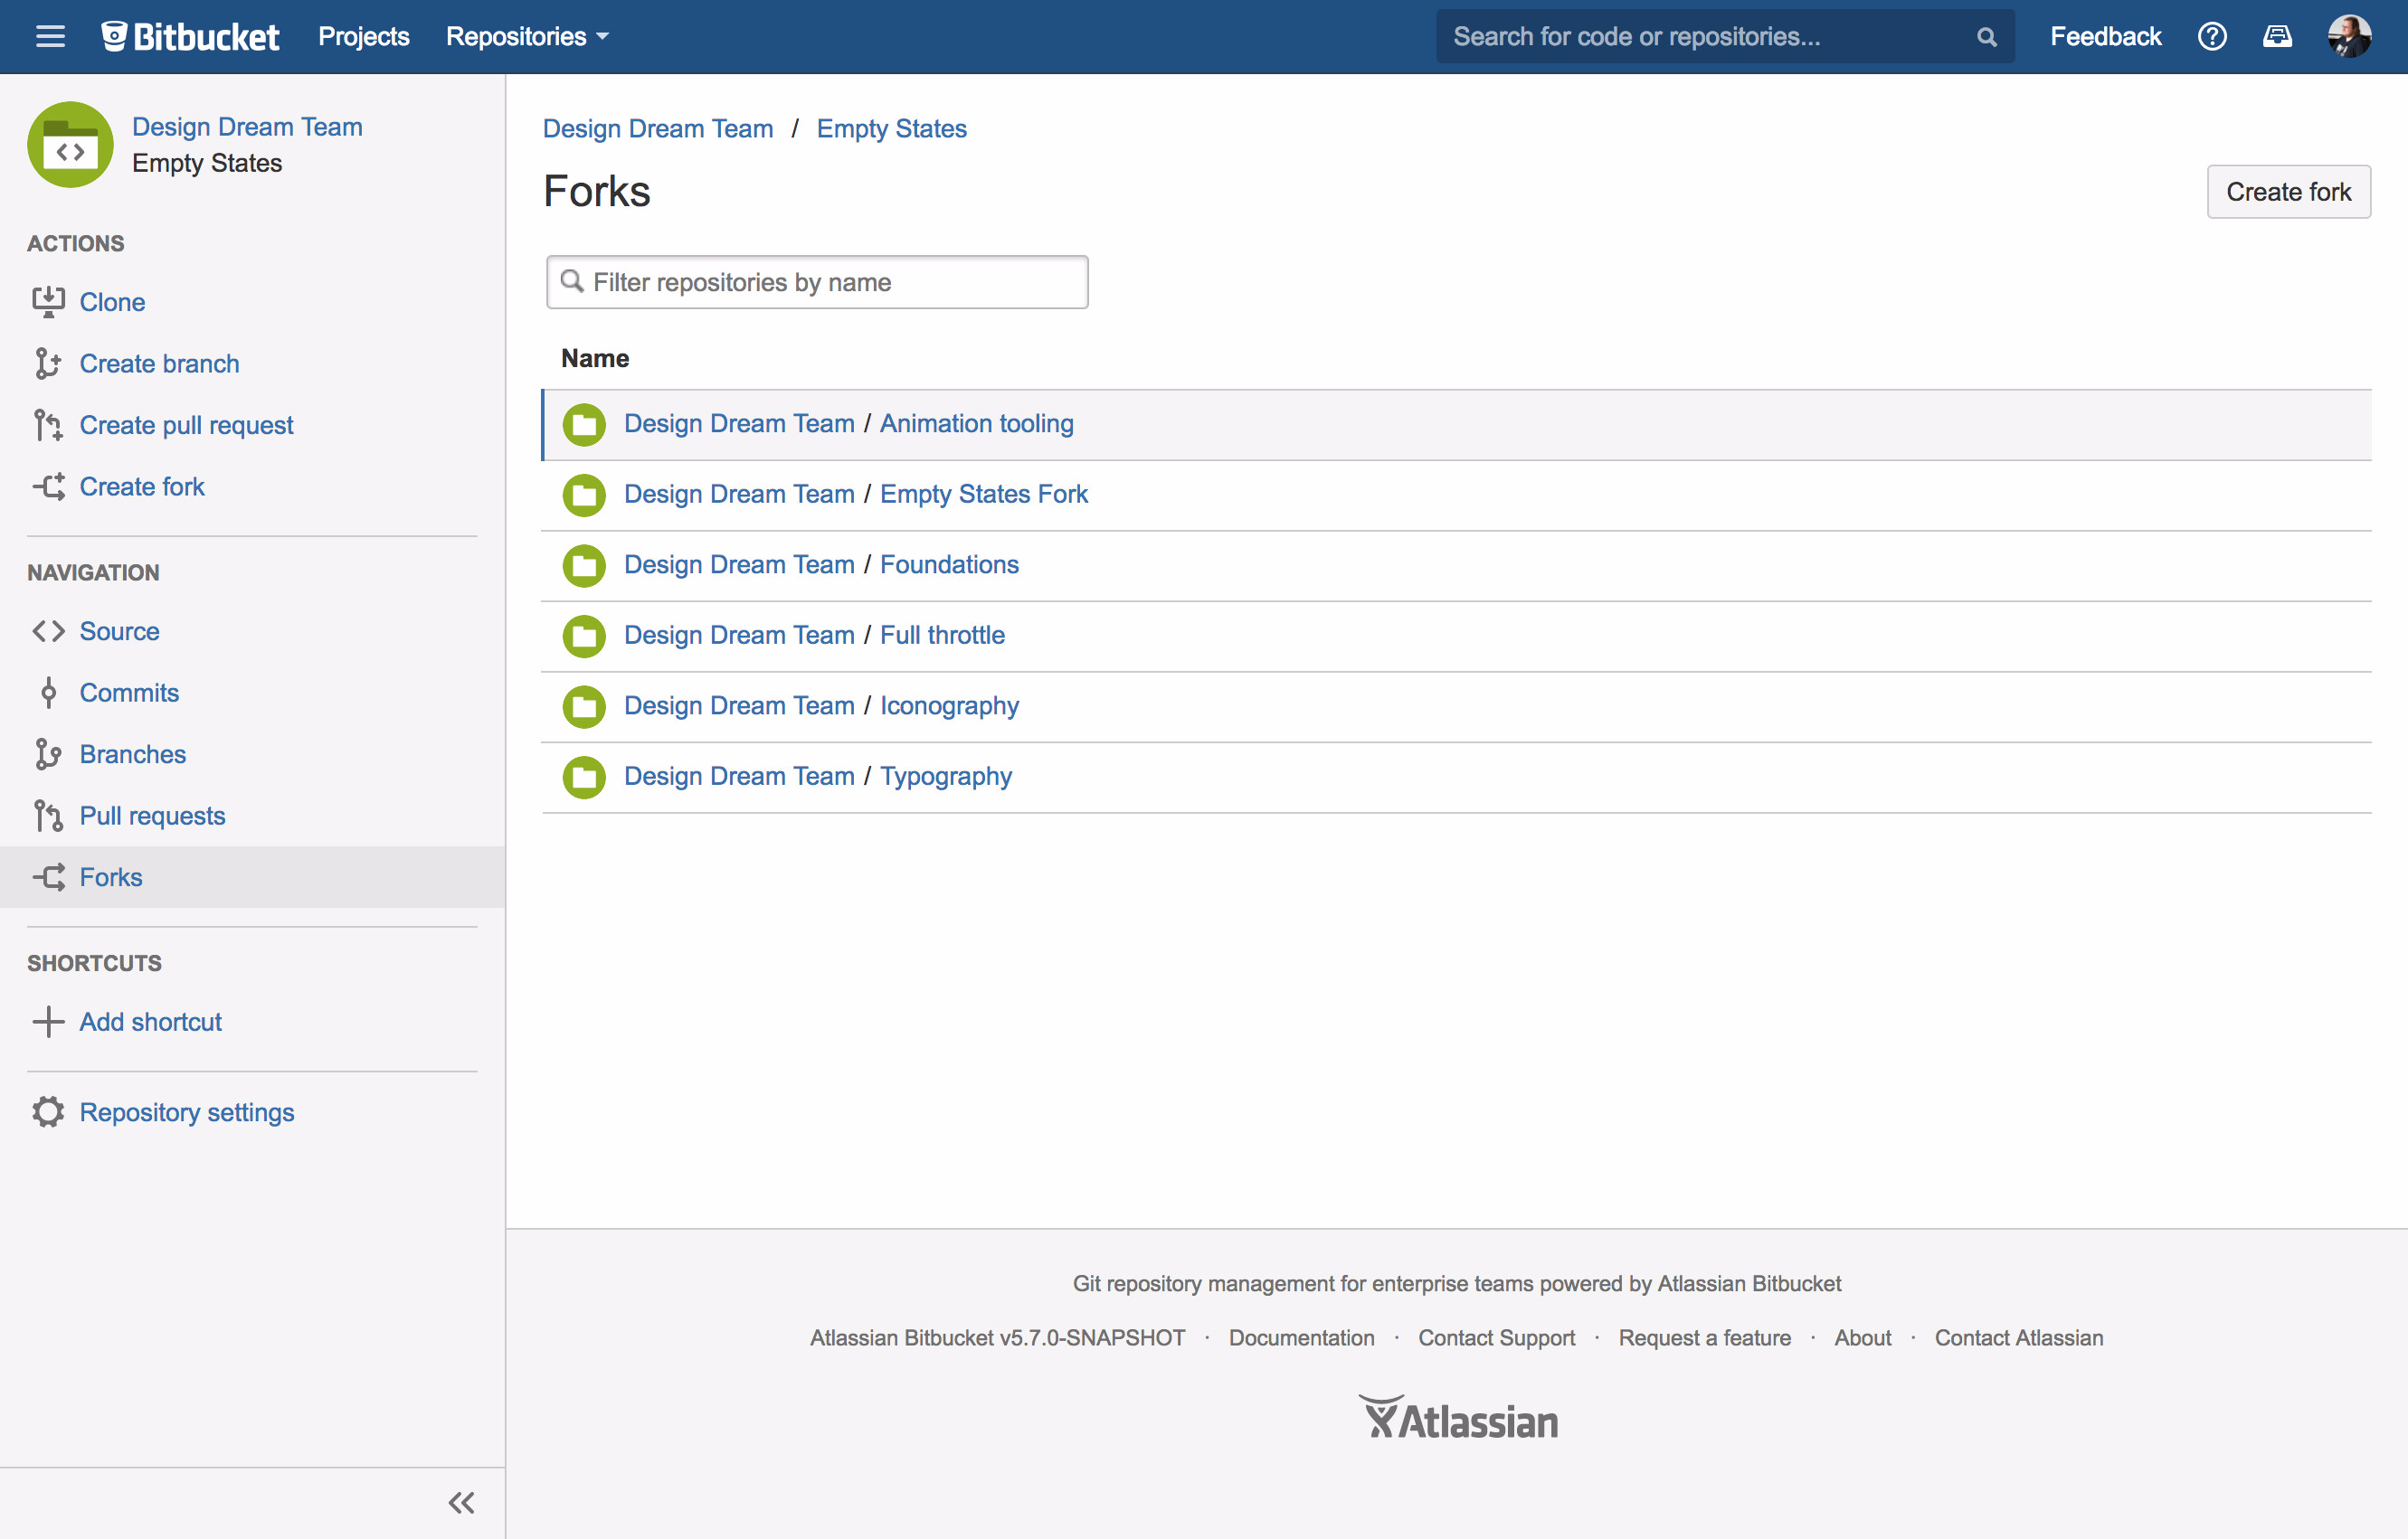2408x1539 pixels.
Task: Open the Animation tooling fork
Action: 976,424
